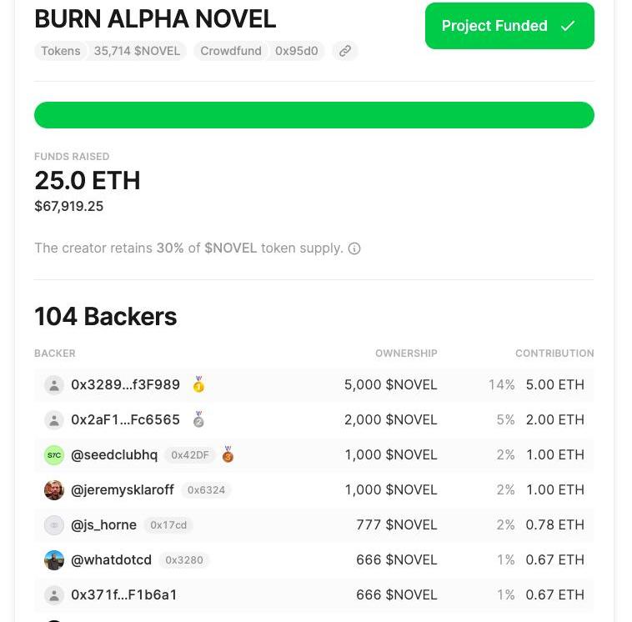Click the 0x42DF address badge
Image resolution: width=632 pixels, height=622 pixels.
[x=190, y=454]
